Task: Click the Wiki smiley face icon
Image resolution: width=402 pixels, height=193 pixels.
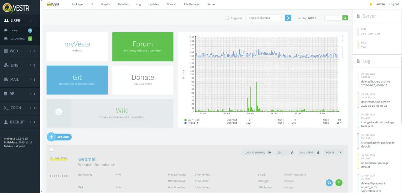Action: click(x=59, y=112)
